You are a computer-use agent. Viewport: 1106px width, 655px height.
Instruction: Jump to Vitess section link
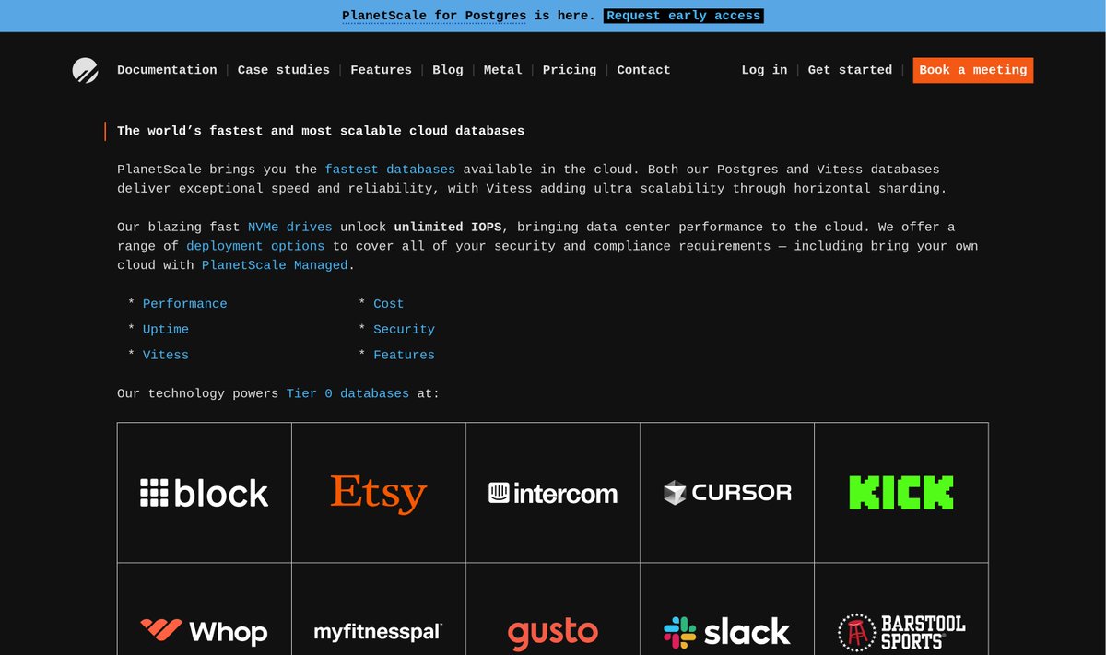pyautogui.click(x=166, y=356)
